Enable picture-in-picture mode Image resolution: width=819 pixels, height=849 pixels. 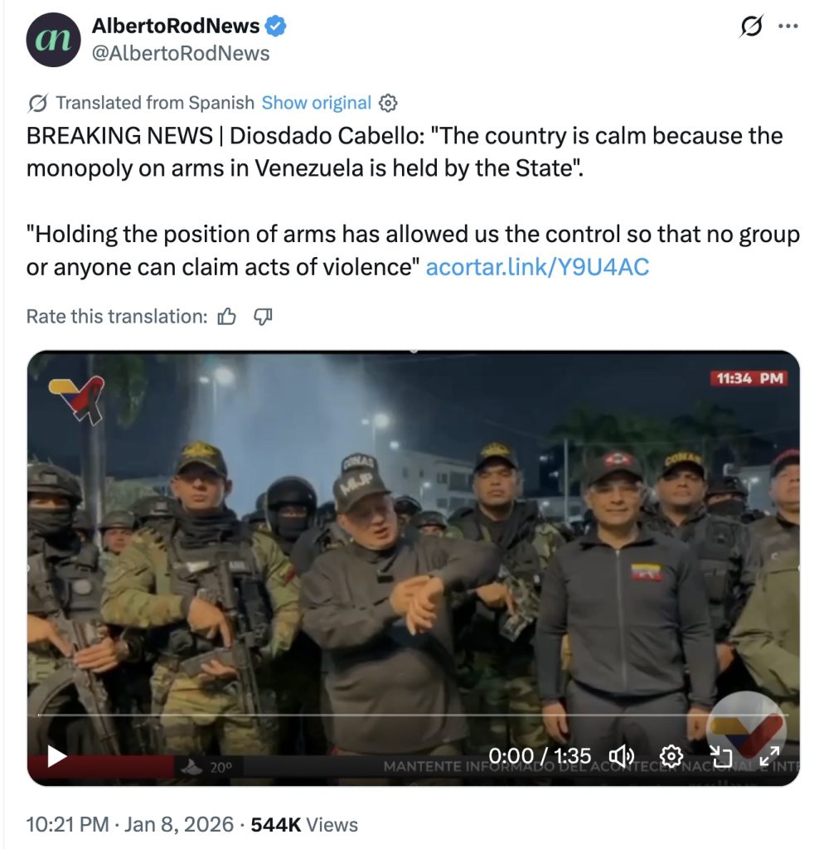tap(721, 756)
